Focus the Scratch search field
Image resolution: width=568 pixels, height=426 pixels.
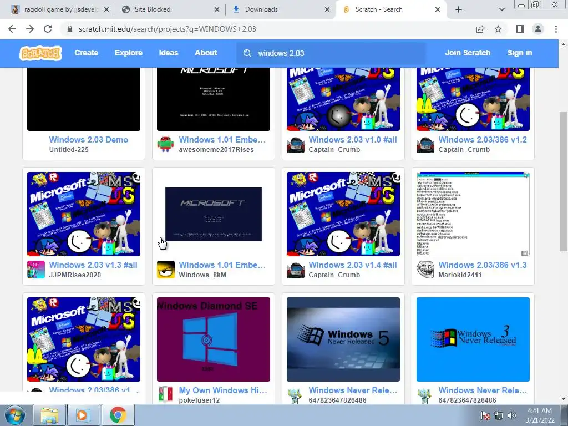click(331, 53)
